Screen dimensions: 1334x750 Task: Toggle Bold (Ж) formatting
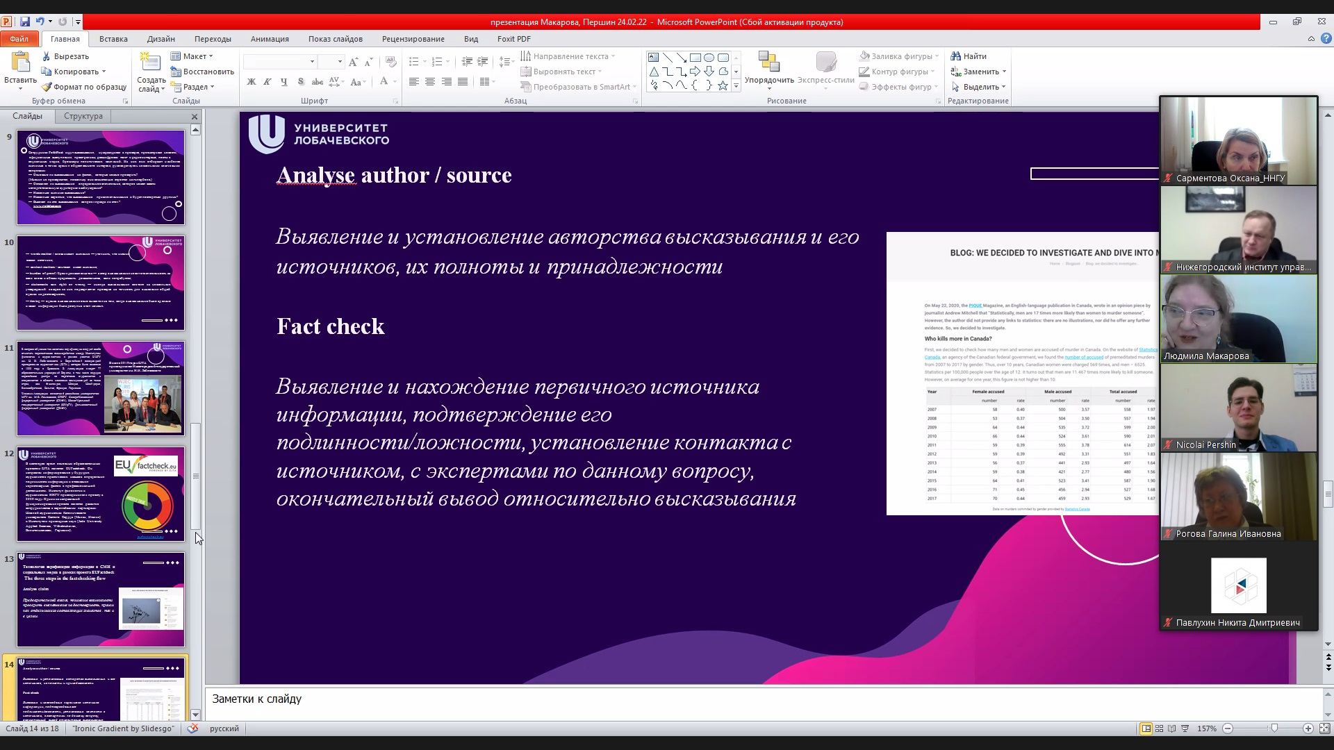click(252, 82)
